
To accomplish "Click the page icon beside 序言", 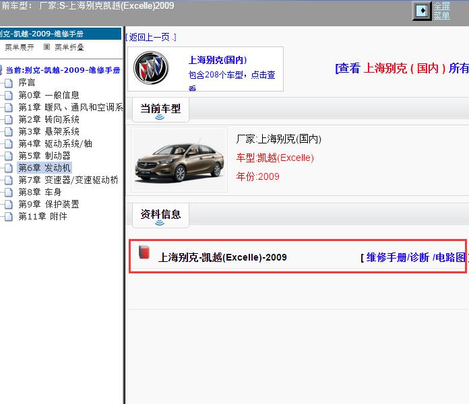I will (9, 83).
